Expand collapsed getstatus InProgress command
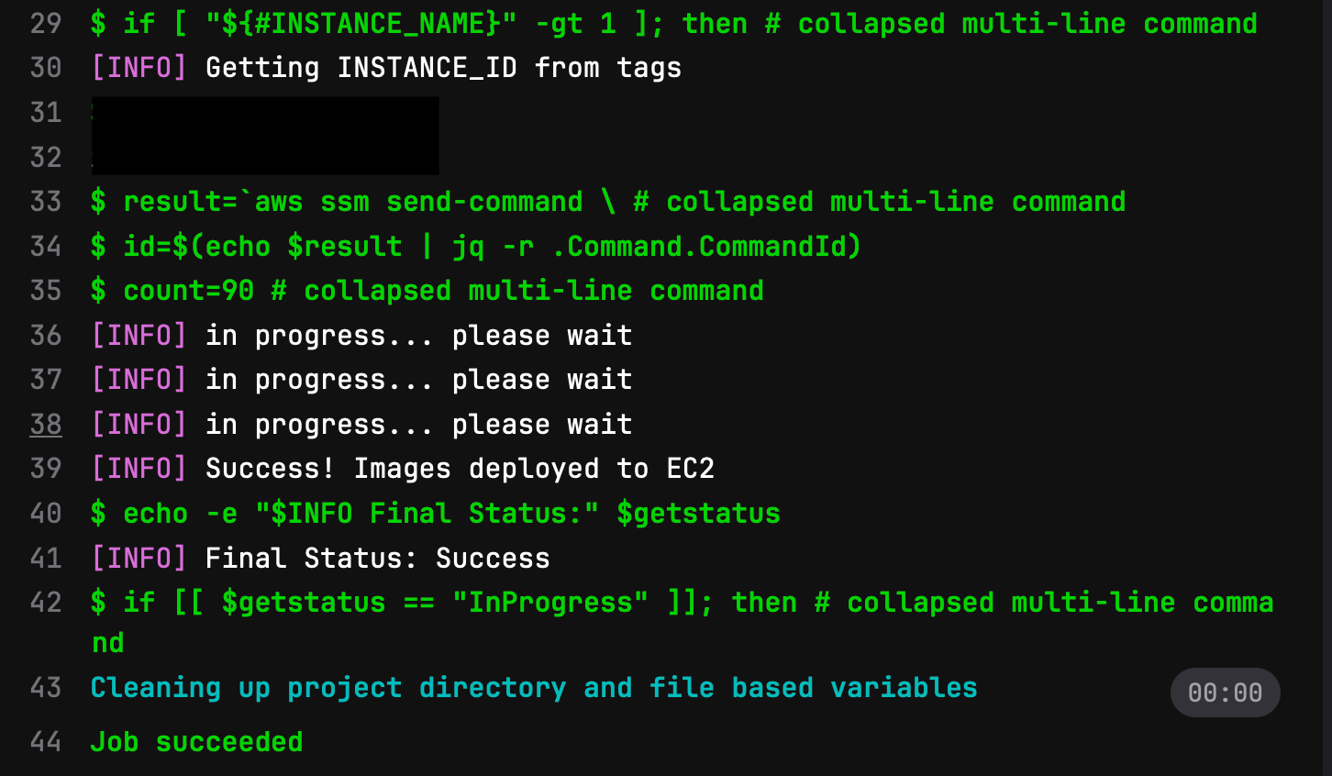1332x776 pixels. click(683, 622)
